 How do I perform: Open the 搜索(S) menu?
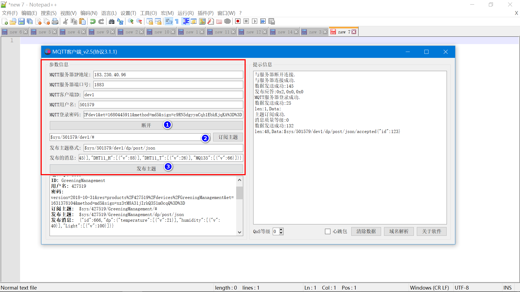(x=48, y=13)
